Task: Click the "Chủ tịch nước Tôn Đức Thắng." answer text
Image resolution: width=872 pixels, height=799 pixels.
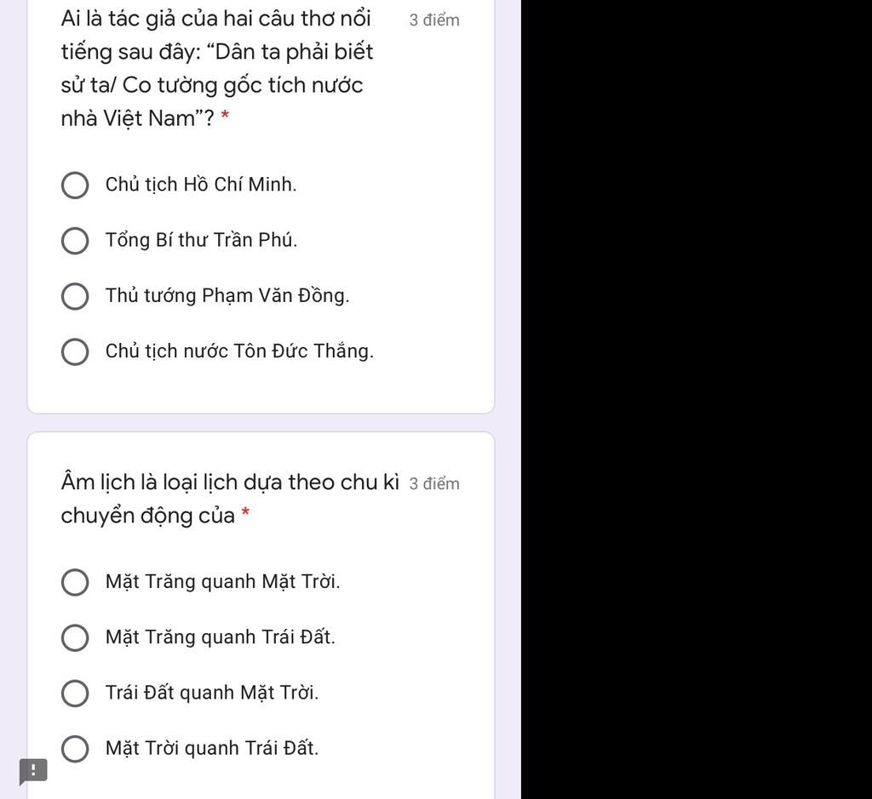Action: (239, 351)
